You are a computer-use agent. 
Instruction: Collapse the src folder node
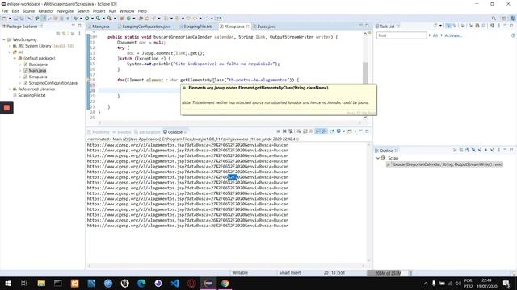9,52
